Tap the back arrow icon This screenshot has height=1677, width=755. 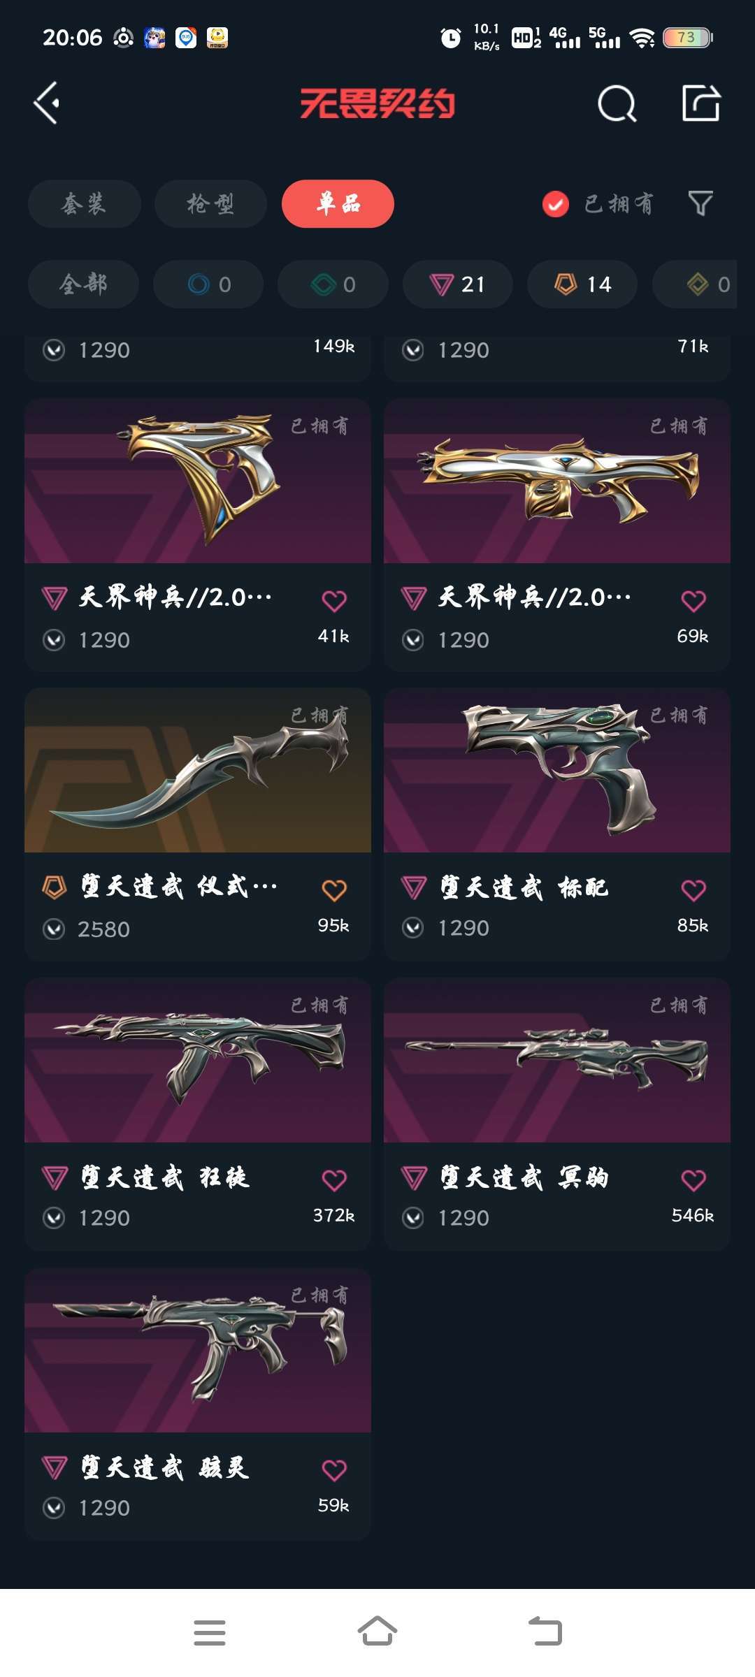point(46,103)
